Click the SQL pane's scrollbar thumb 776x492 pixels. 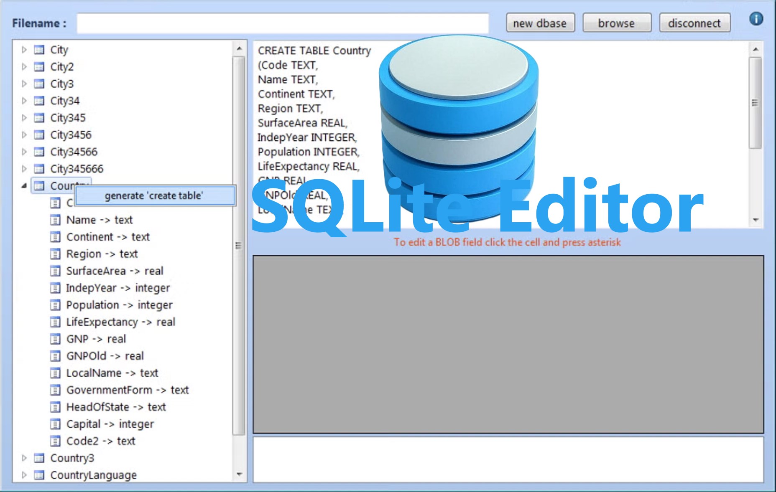click(755, 103)
